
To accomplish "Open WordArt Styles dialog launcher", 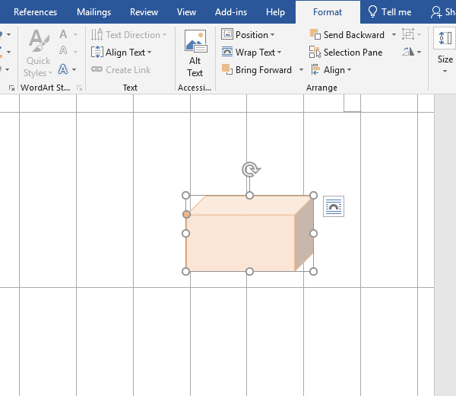I will click(79, 88).
